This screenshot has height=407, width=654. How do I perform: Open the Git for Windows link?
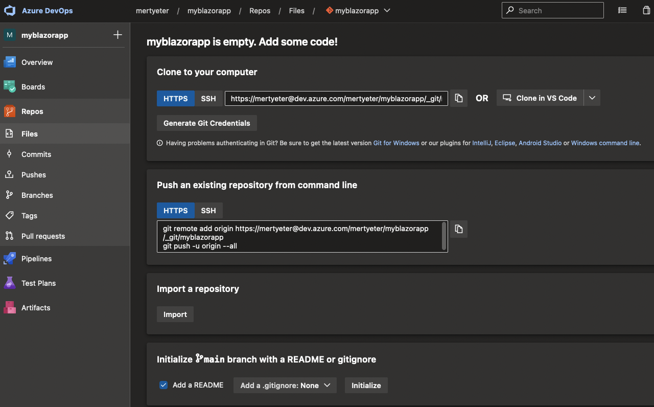[396, 143]
